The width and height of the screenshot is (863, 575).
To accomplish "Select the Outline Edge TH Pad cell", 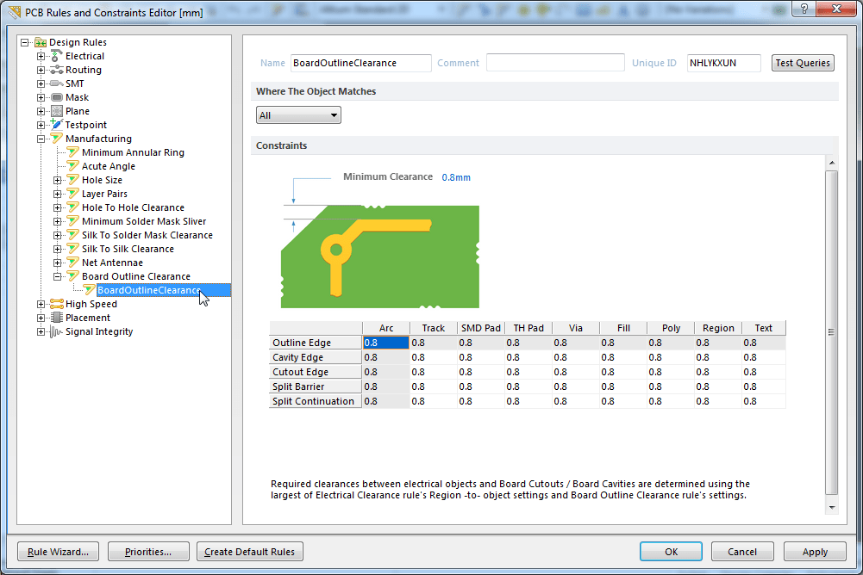I will click(528, 343).
